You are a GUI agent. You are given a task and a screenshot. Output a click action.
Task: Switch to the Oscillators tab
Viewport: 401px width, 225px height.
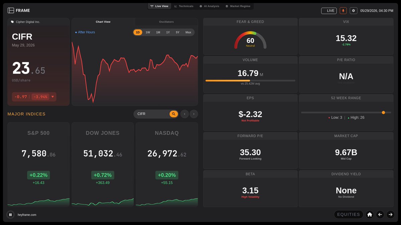(x=166, y=22)
